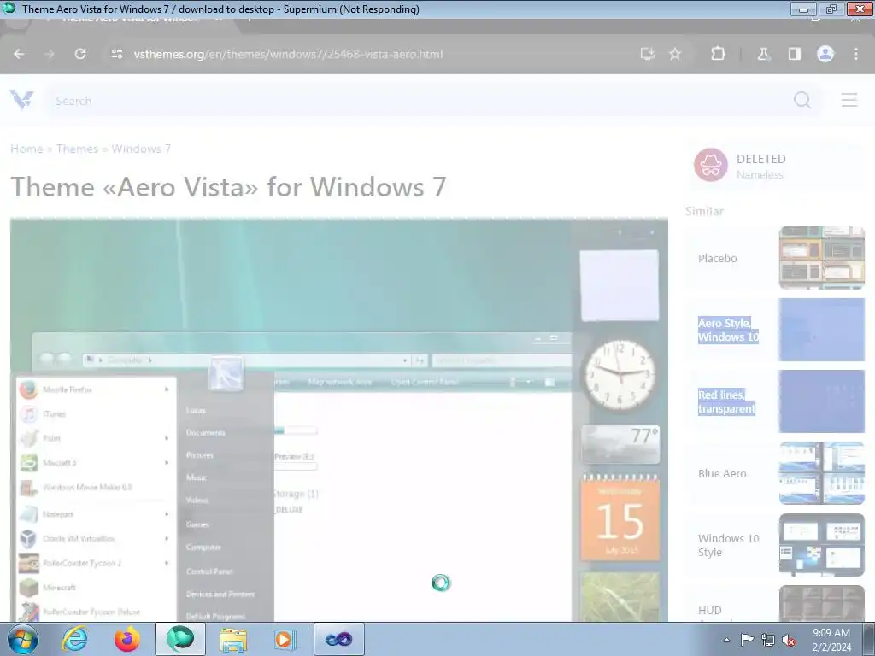Open the taskbar clock 9:09 AM
Image resolution: width=875 pixels, height=656 pixels.
pyautogui.click(x=831, y=640)
